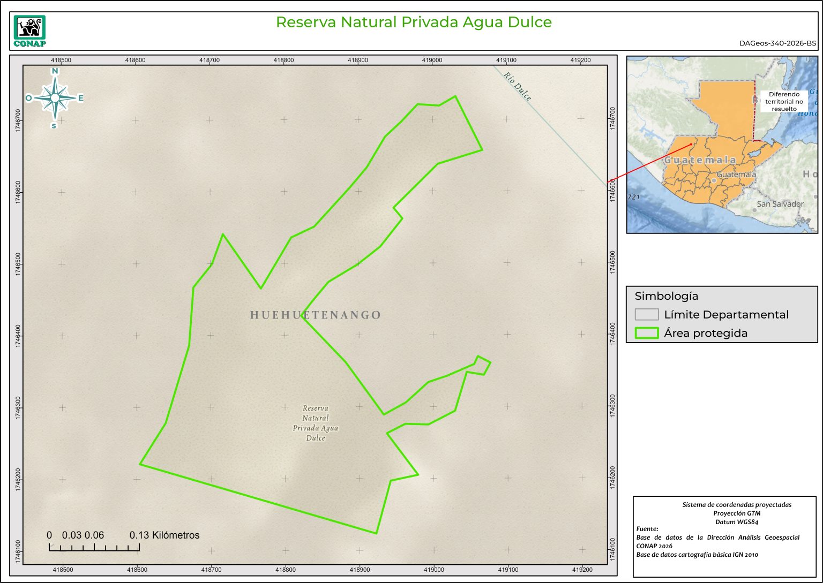
Task: Click the map title Reserva Natural Privada Agua Dulce
Action: [414, 22]
